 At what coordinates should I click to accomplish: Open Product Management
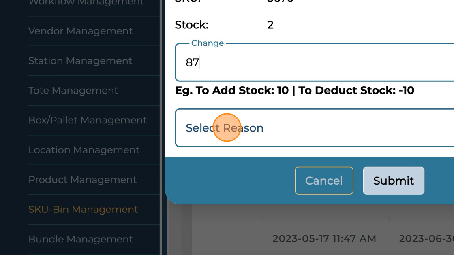pyautogui.click(x=82, y=179)
